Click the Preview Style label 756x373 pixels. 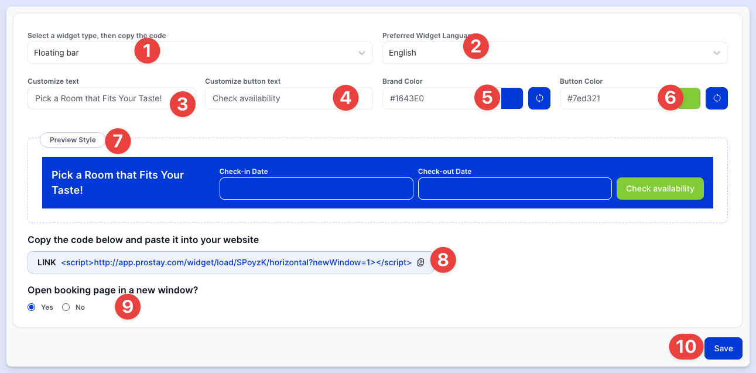[x=73, y=141]
